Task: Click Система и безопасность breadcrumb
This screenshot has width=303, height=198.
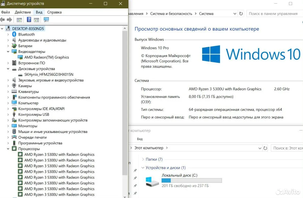Action: click(x=171, y=14)
